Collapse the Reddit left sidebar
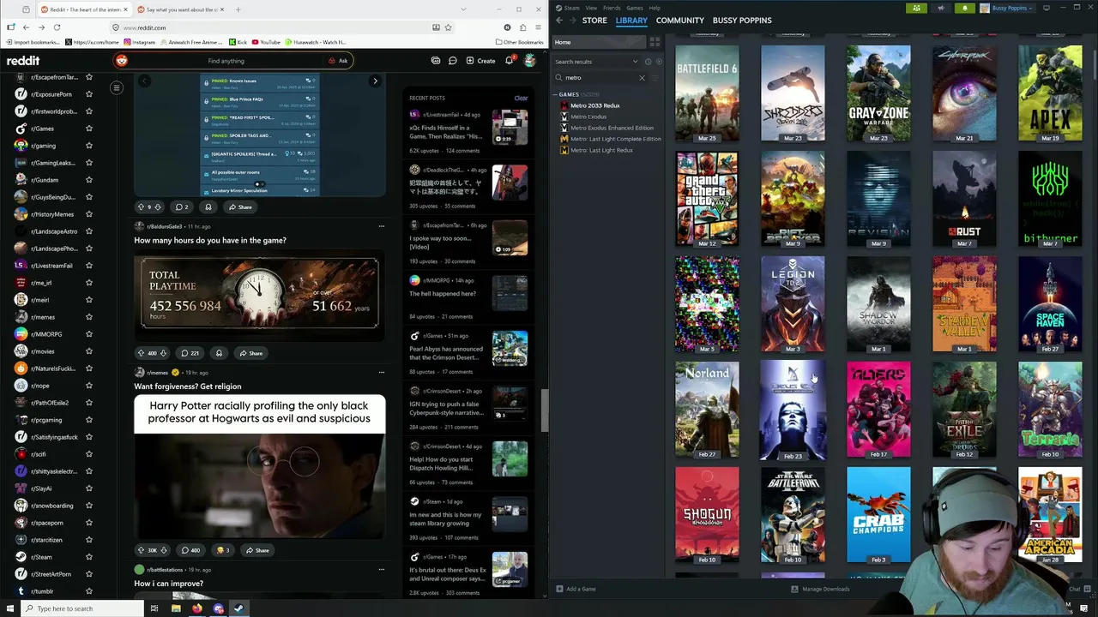The width and height of the screenshot is (1098, 617). [x=116, y=87]
